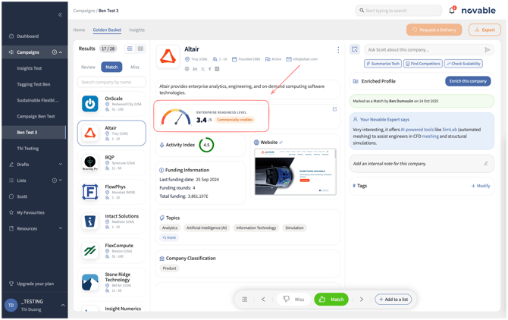
Task: Show the Miss results tab
Action: point(135,67)
